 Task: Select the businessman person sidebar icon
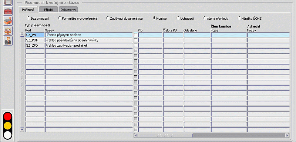tap(8, 41)
